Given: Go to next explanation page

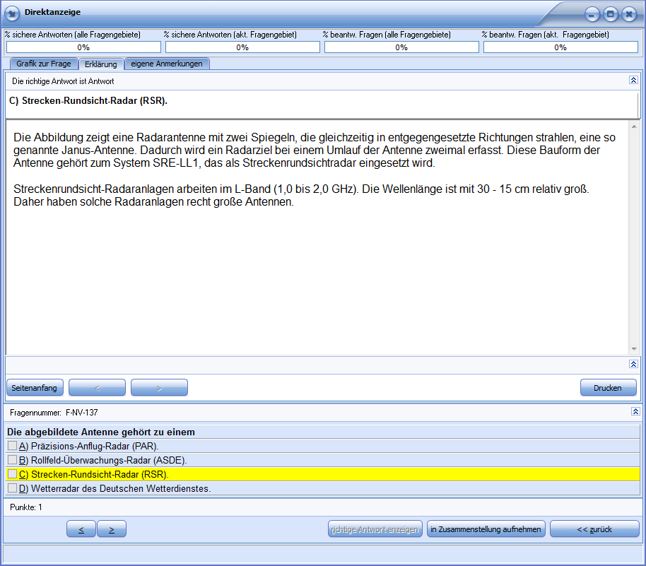Looking at the screenshot, I should click(x=159, y=388).
